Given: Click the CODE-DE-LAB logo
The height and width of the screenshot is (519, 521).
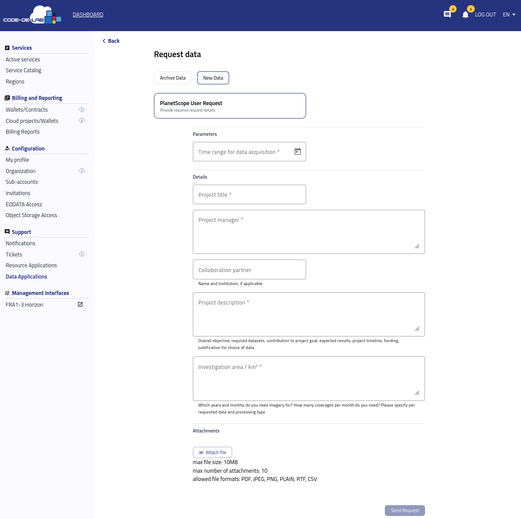Looking at the screenshot, I should [32, 15].
